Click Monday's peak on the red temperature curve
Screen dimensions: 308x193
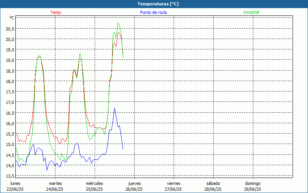pyautogui.click(x=40, y=56)
